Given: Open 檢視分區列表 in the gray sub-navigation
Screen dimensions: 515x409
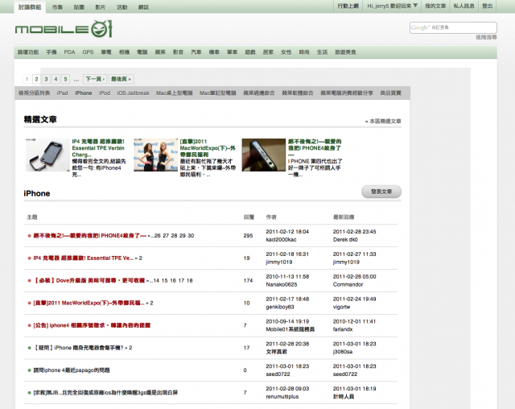Looking at the screenshot, I should pos(34,93).
